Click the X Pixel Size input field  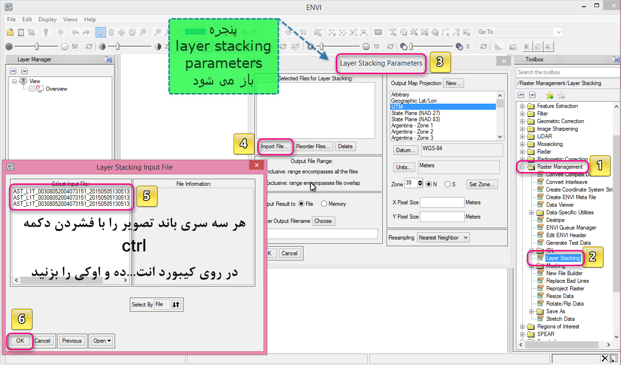tap(442, 202)
